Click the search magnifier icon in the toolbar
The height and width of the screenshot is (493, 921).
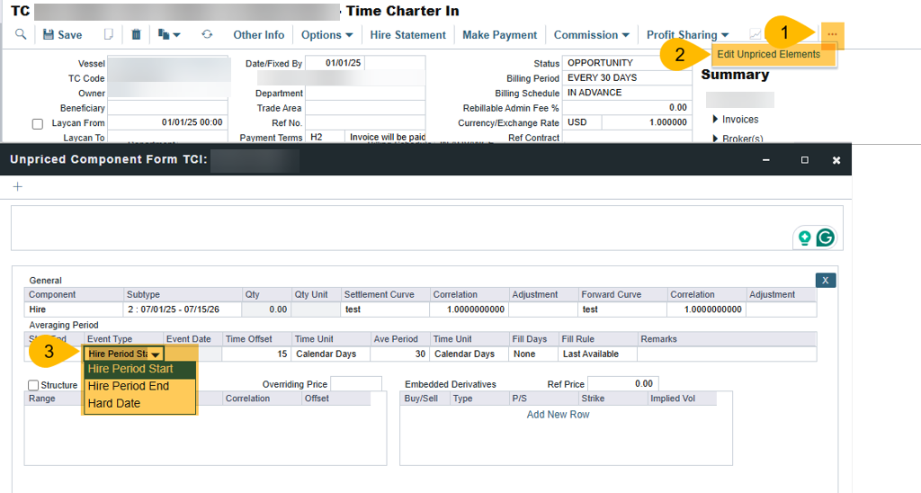click(x=21, y=35)
